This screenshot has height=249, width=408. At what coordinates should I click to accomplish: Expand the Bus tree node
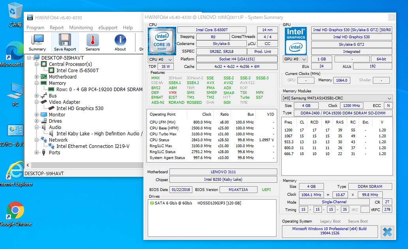click(x=36, y=95)
